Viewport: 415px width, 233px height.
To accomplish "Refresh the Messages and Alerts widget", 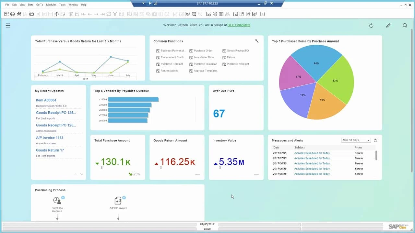I will tap(375, 140).
